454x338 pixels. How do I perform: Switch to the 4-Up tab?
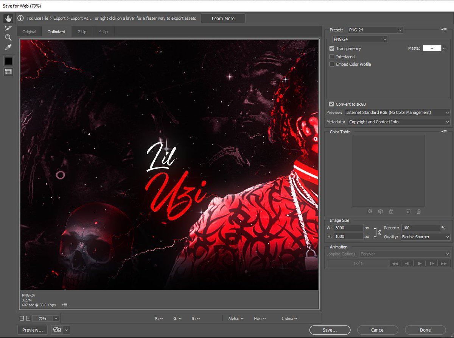(x=103, y=32)
